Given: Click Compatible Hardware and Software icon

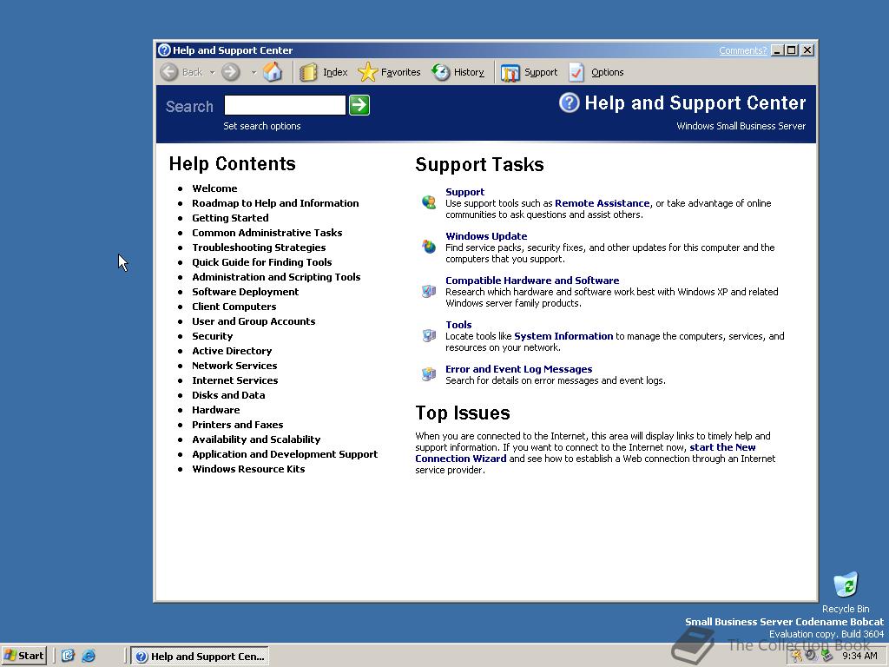Looking at the screenshot, I should coord(429,291).
